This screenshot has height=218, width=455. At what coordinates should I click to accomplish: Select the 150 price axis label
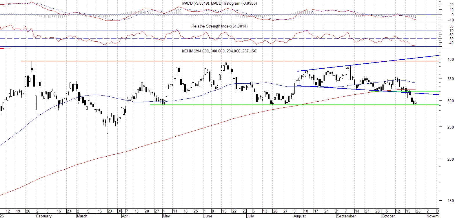pyautogui.click(x=451, y=200)
